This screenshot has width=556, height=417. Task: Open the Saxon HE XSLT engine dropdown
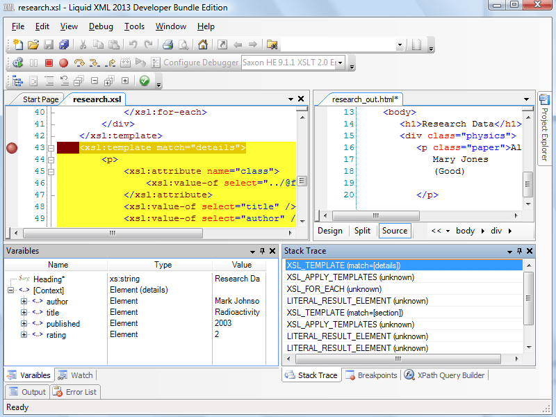pos(341,63)
